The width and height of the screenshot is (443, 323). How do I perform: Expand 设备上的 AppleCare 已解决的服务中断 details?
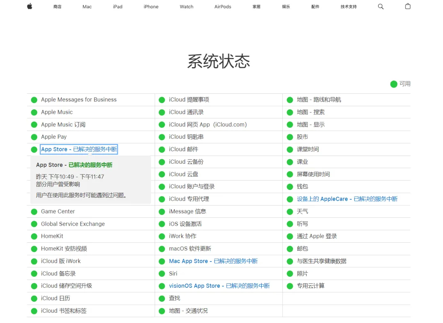347,199
